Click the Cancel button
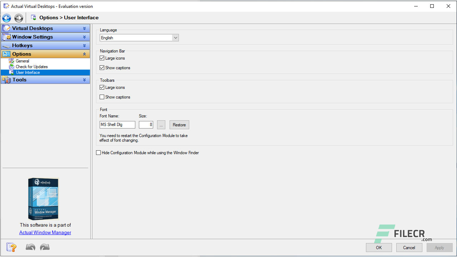The image size is (457, 257). pyautogui.click(x=409, y=248)
